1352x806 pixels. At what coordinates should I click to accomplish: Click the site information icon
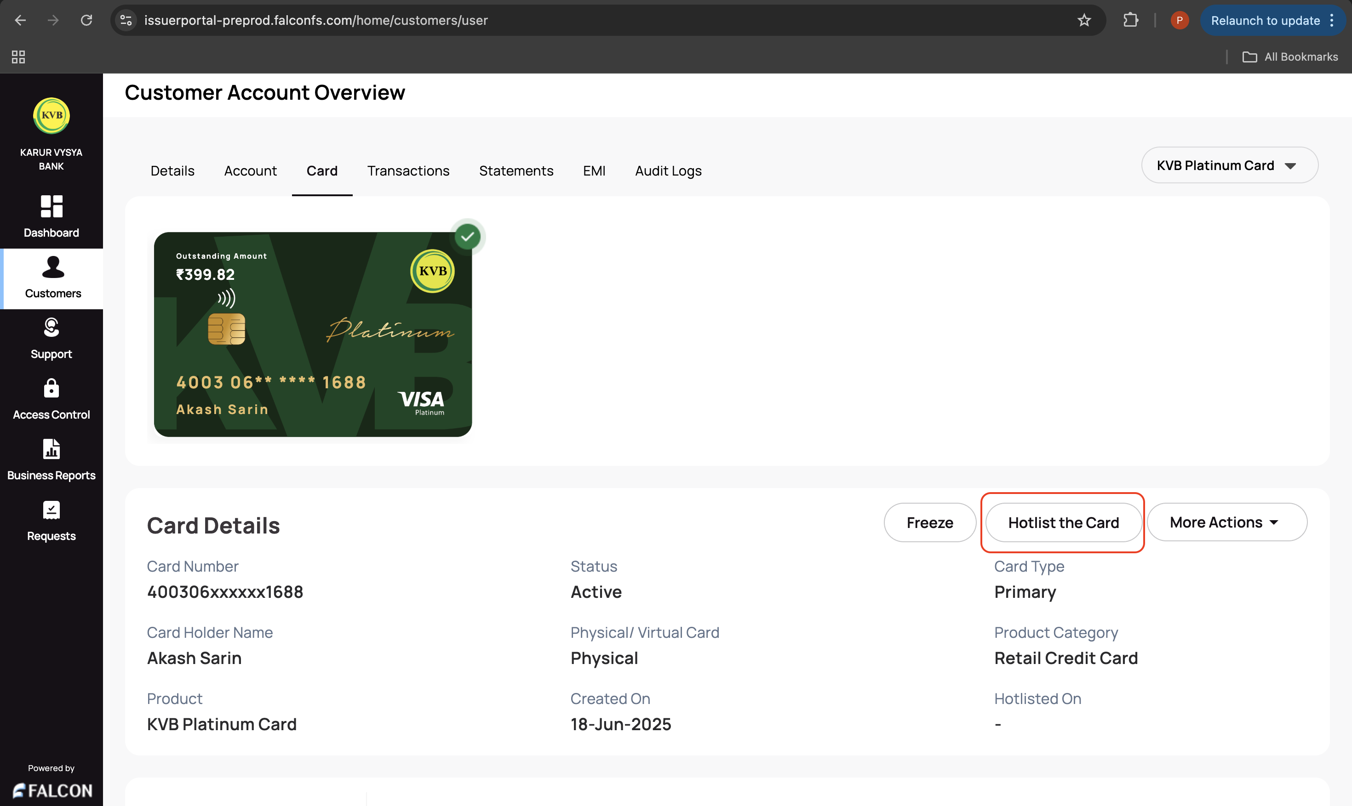[126, 21]
